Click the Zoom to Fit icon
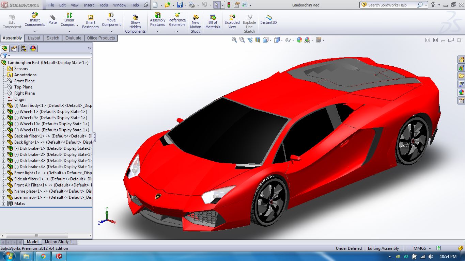Viewport: 465px width, 261px height. (234, 40)
